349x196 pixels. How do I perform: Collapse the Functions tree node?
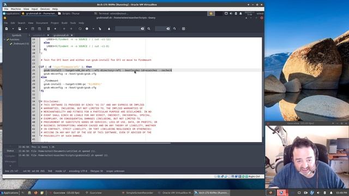pyautogui.click(x=5, y=40)
